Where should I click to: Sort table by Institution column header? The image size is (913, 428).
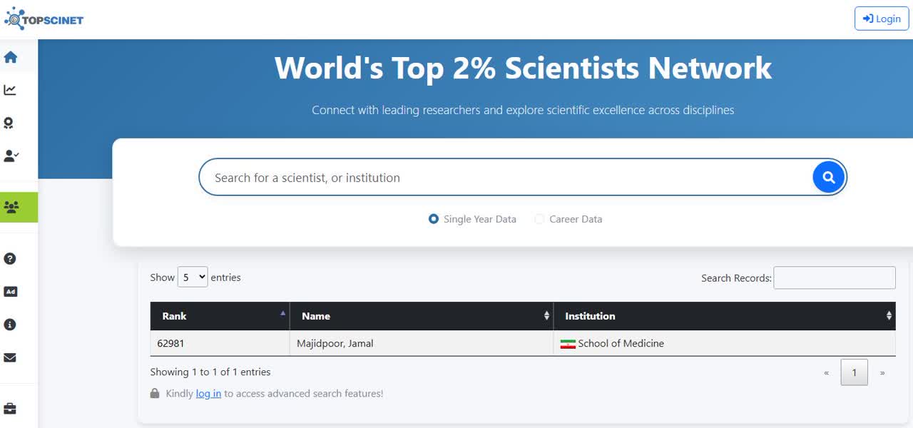pyautogui.click(x=723, y=316)
